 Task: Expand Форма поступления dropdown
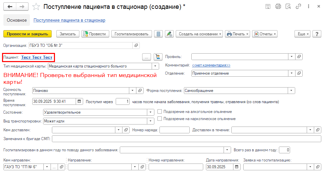tap(291, 91)
